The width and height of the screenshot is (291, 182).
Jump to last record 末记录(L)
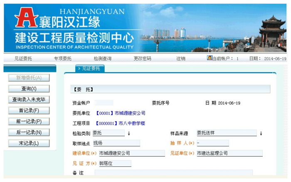29,143
